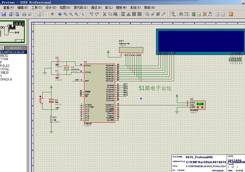Click the Decompose hammer icon
Image resolution: width=245 pixels, height=172 pixels.
164,14
